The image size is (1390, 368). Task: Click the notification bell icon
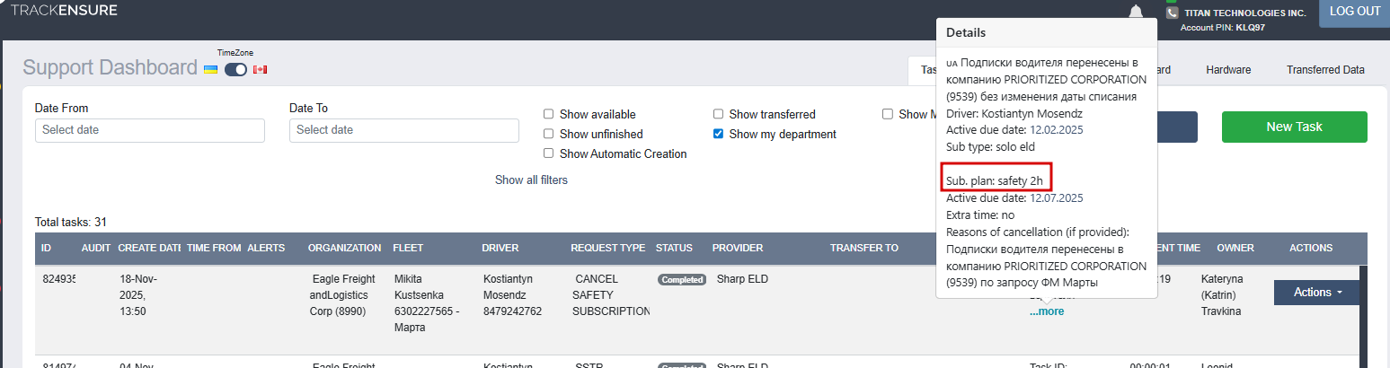coord(1136,12)
